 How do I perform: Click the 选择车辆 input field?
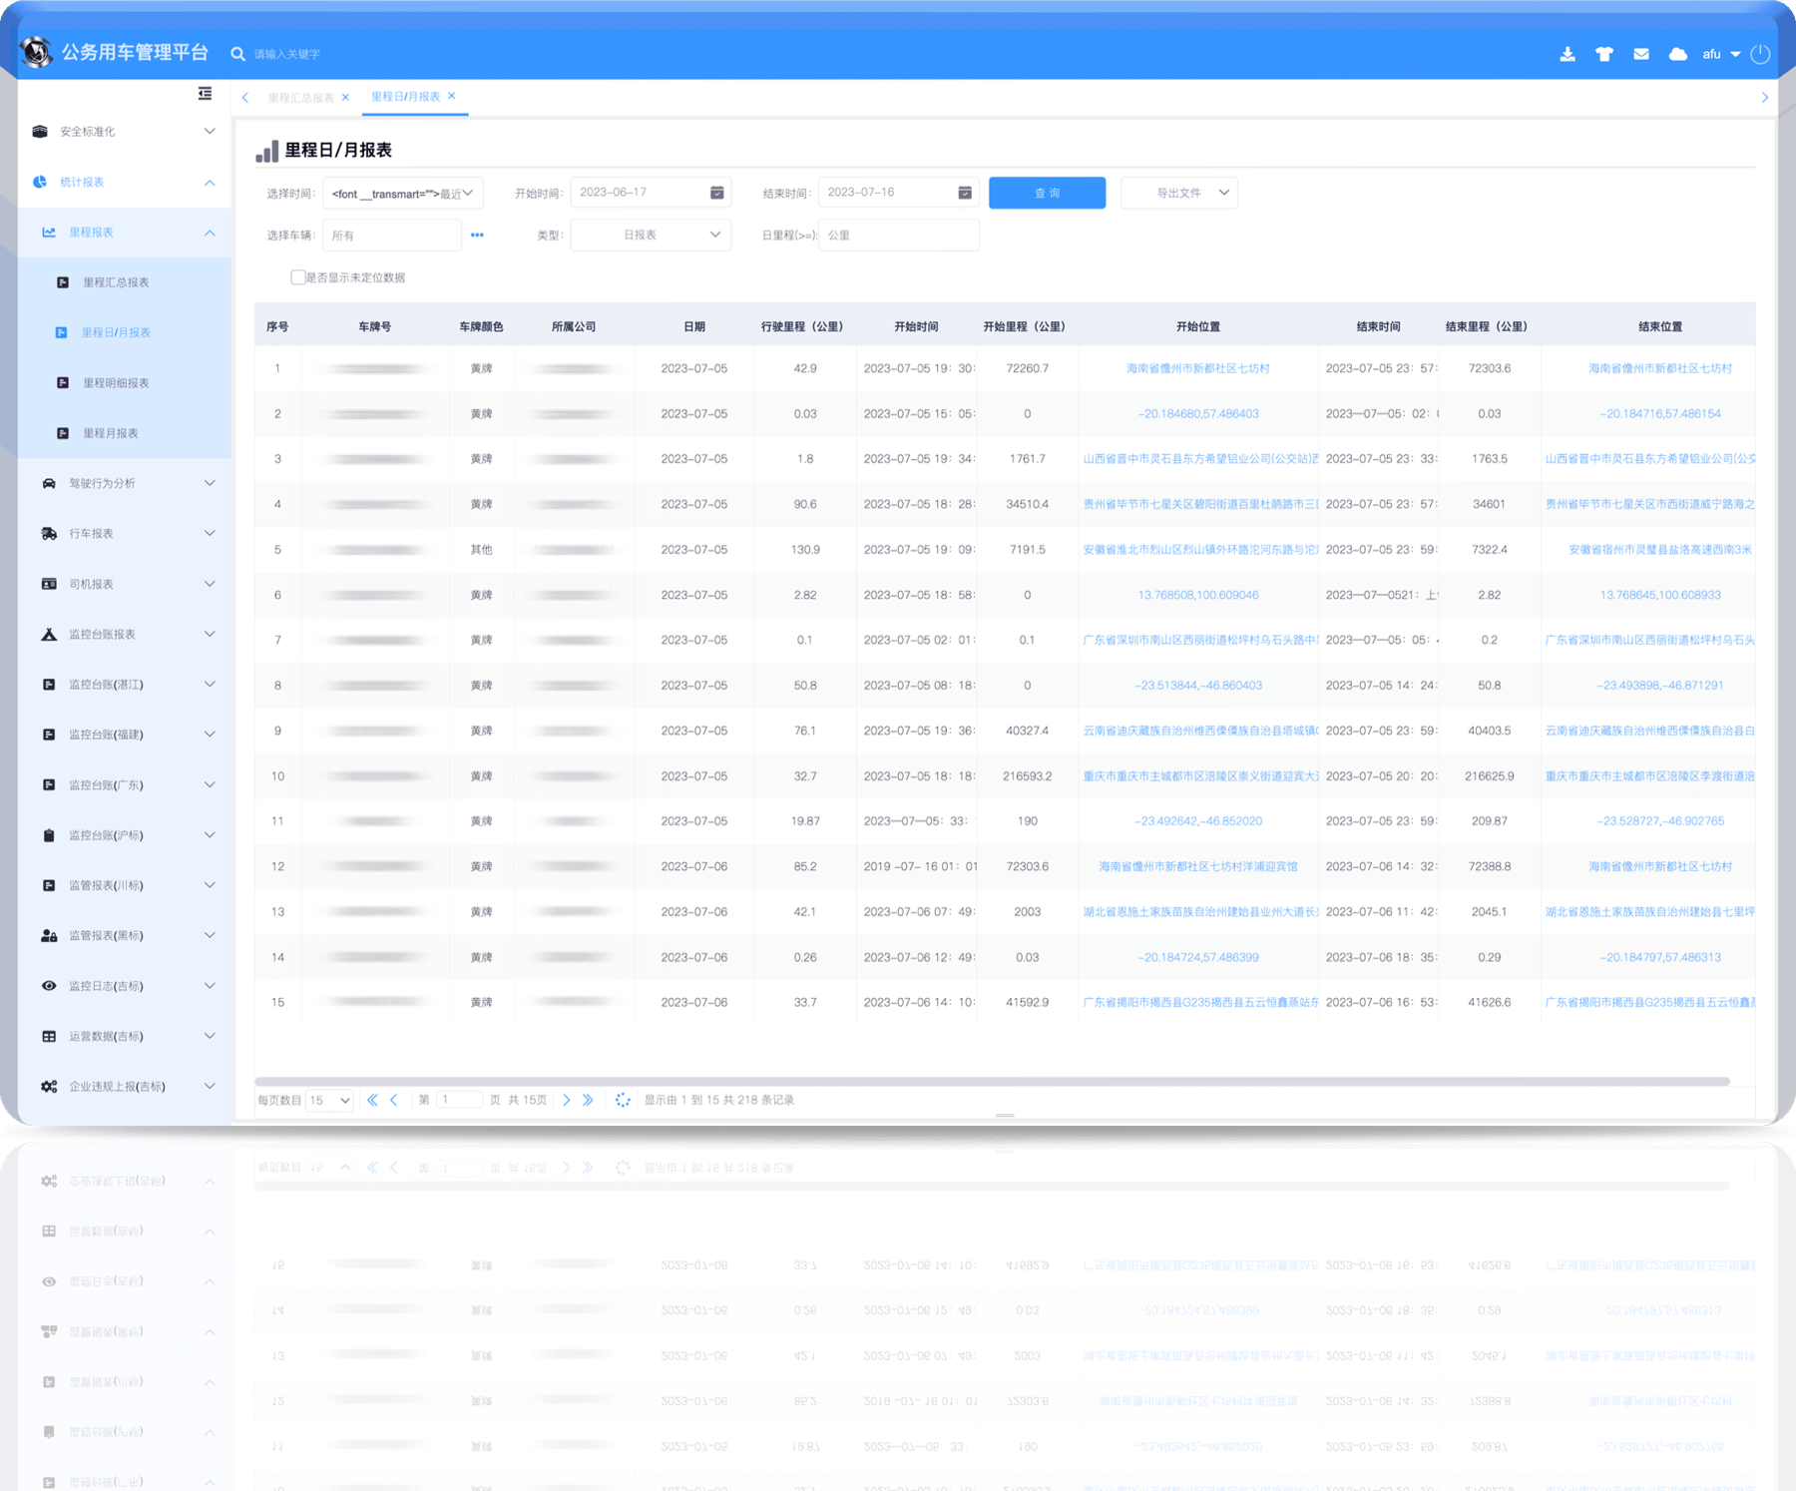point(392,236)
